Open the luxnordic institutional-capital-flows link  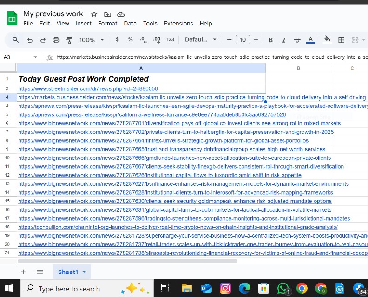[160, 175]
